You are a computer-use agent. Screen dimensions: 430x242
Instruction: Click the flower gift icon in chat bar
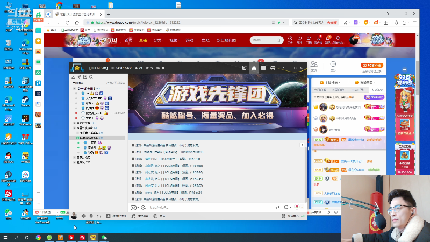pos(297,207)
